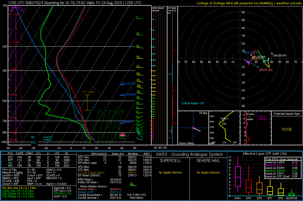Click the 'SHIP = 0.0' value
303x201 pixels.
point(60,196)
